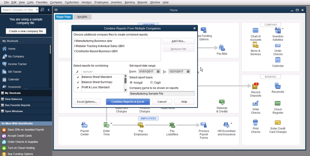Click the Help button in dialog
Image resolution: width=310 pixels, height=156 pixels.
click(184, 102)
